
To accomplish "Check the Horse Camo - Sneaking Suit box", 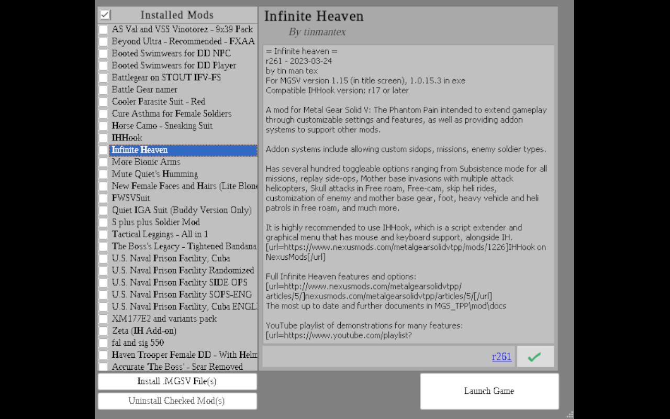I will pos(103,126).
